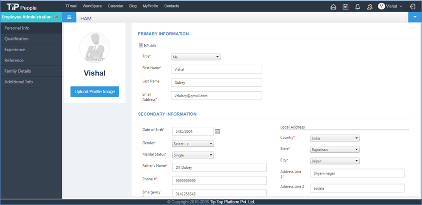Click the SECONDARY INFORMATION heading
Image resolution: width=422 pixels, height=205 pixels.
pos(167,114)
